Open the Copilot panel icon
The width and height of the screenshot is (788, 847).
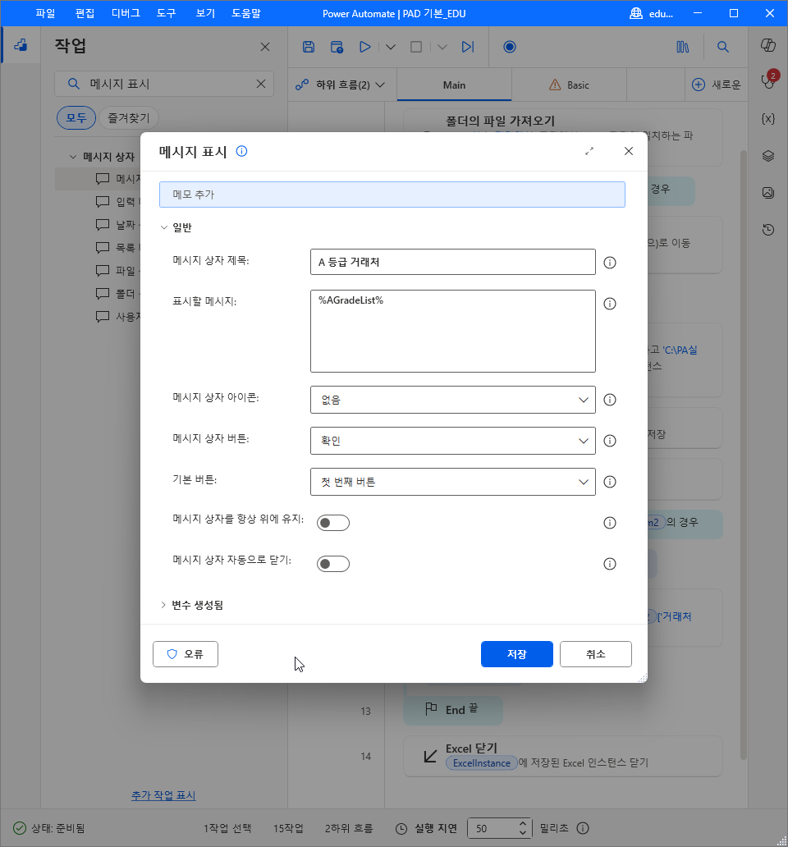click(x=768, y=45)
